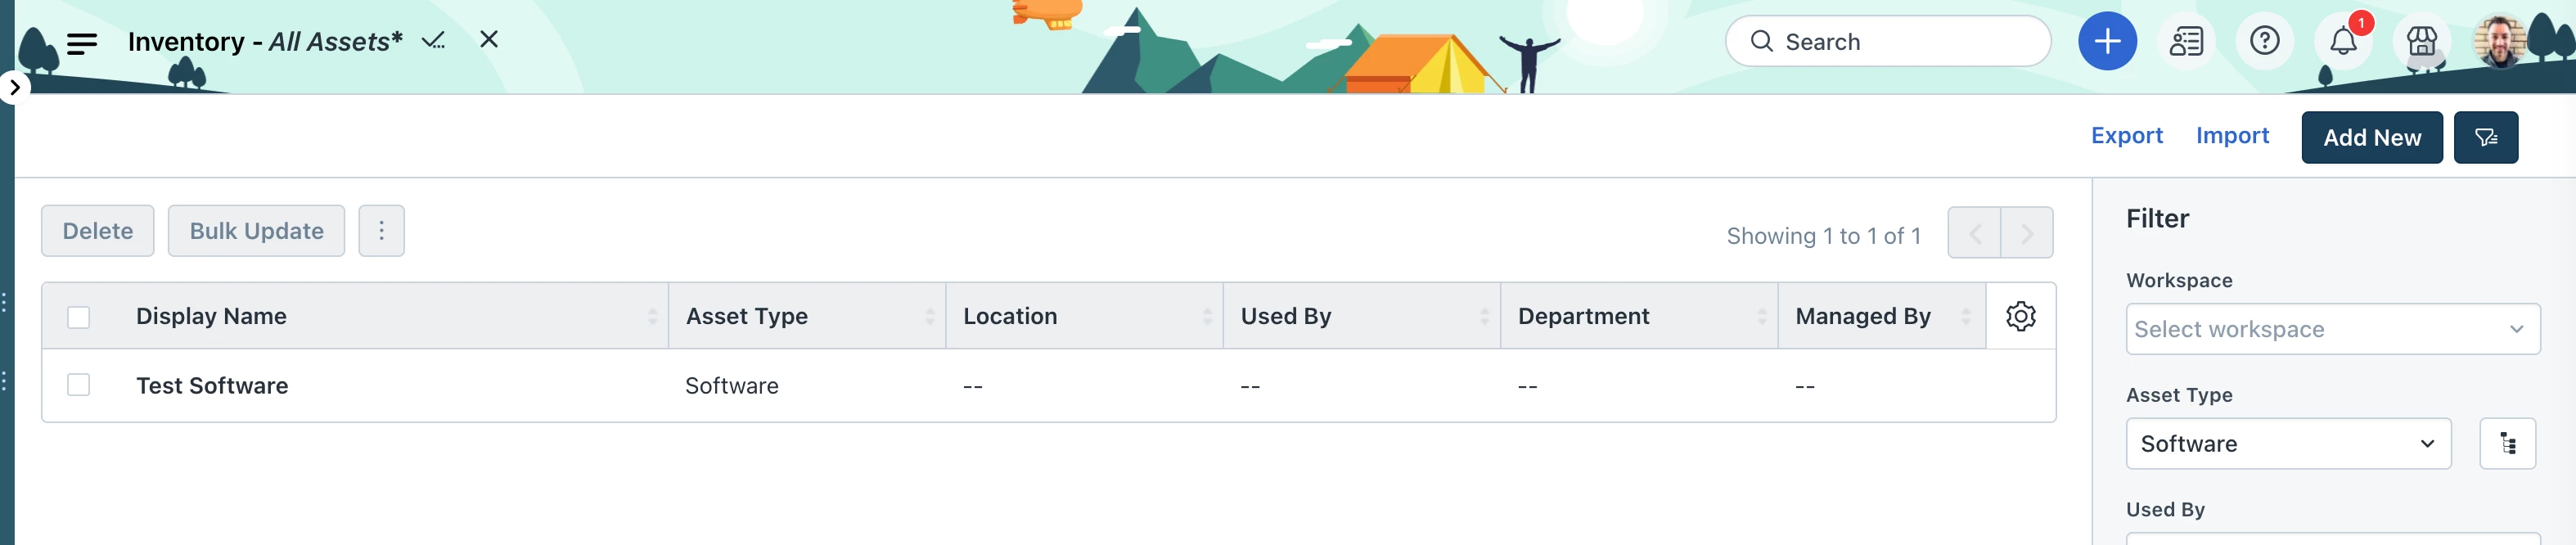Screen dimensions: 2576x545
Task: Open the three-dot more actions menu
Action: (x=381, y=231)
